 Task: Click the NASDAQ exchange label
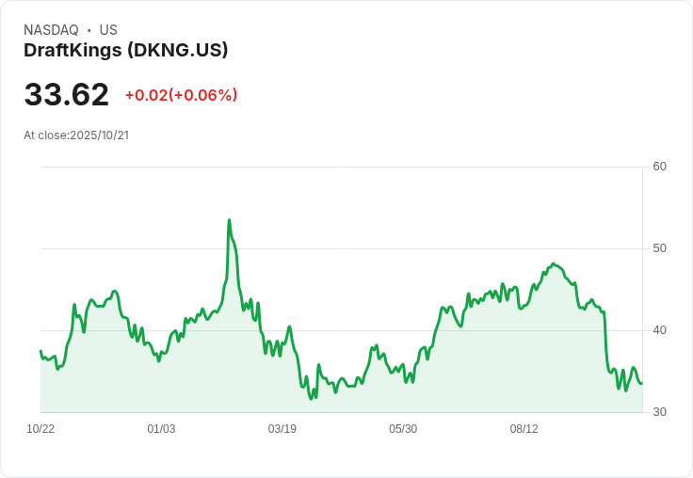tap(51, 30)
